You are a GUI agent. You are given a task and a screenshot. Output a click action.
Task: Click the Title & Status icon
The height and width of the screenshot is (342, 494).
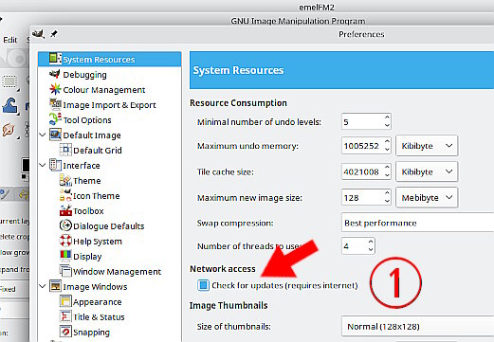click(x=65, y=316)
